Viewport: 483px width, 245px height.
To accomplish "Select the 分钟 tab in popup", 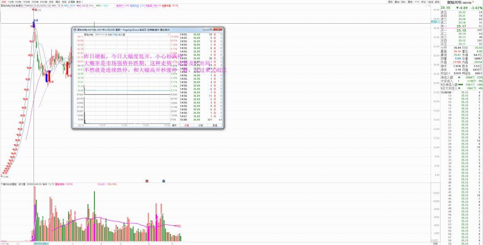I will pos(201,125).
